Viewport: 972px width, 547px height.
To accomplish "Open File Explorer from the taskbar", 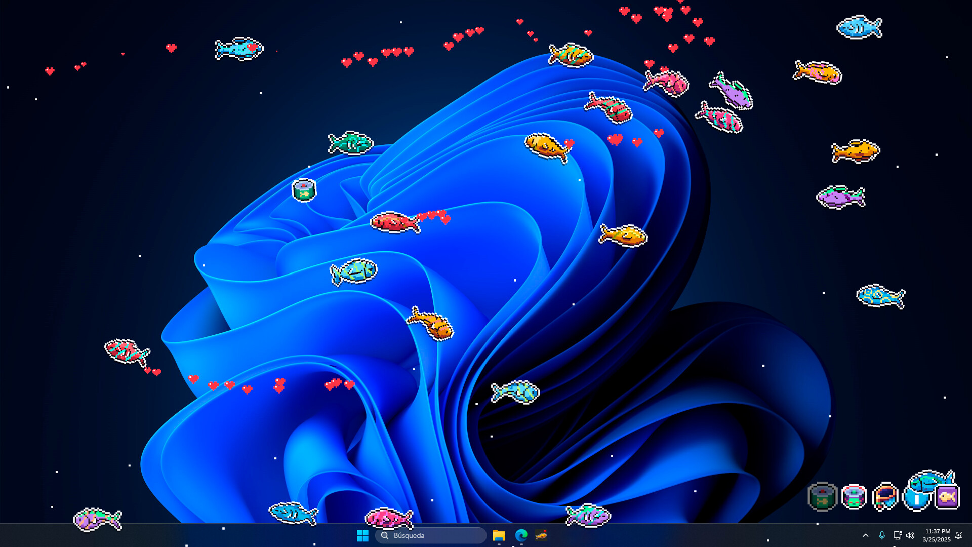I will pyautogui.click(x=499, y=535).
